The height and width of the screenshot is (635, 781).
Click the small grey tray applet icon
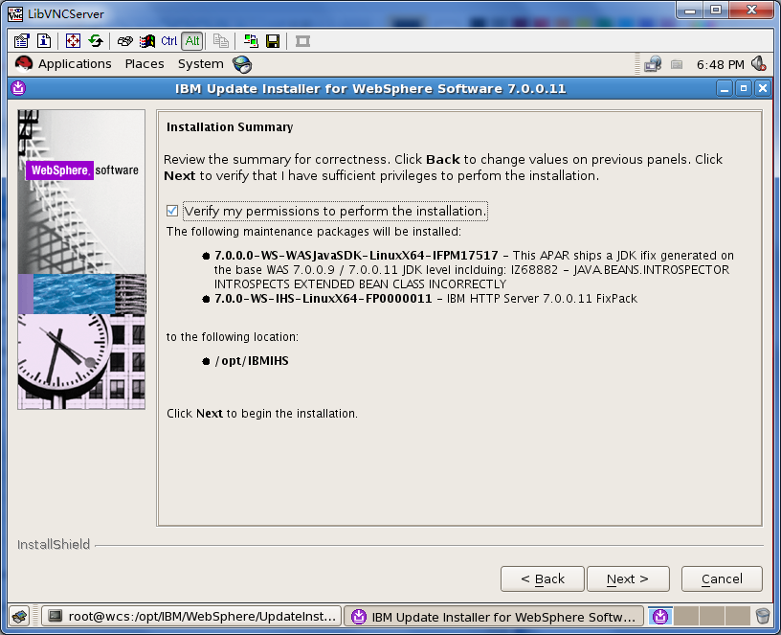tap(677, 64)
